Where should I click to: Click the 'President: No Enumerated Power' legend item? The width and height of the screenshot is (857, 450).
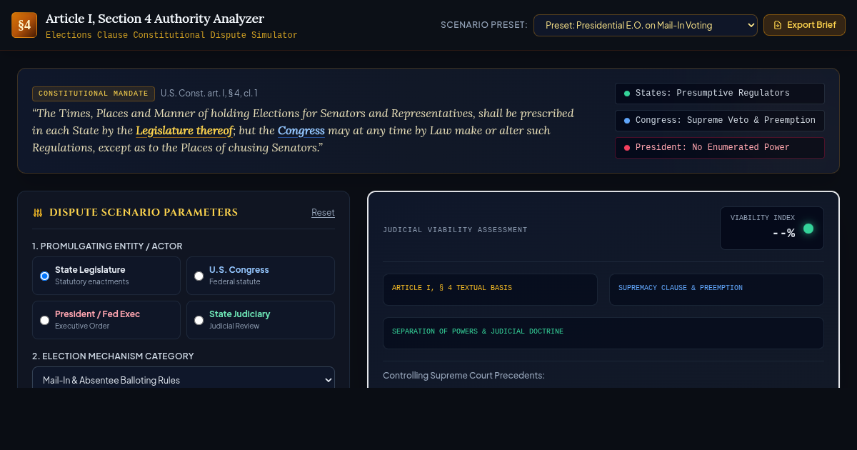[x=720, y=148]
